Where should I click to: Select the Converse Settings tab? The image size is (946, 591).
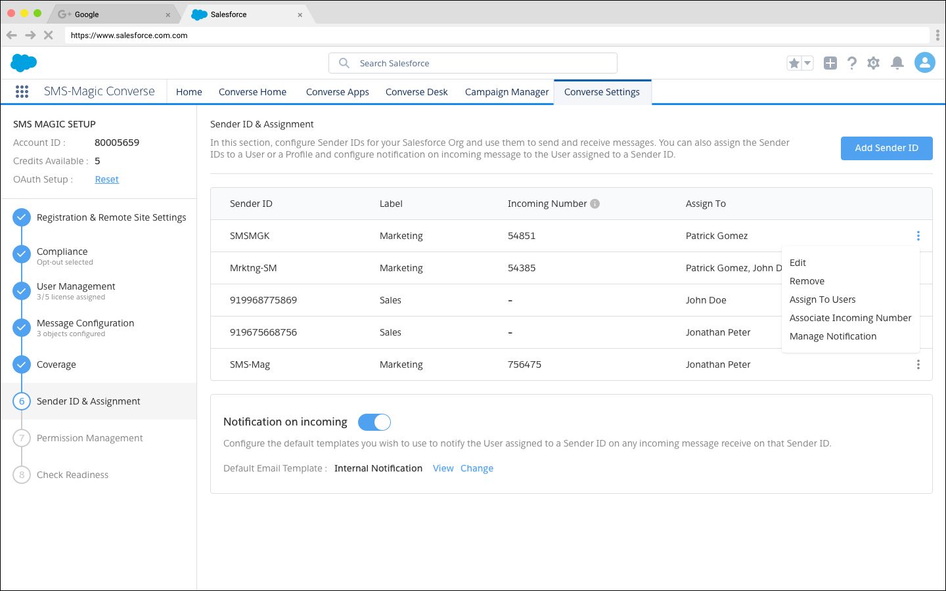602,92
